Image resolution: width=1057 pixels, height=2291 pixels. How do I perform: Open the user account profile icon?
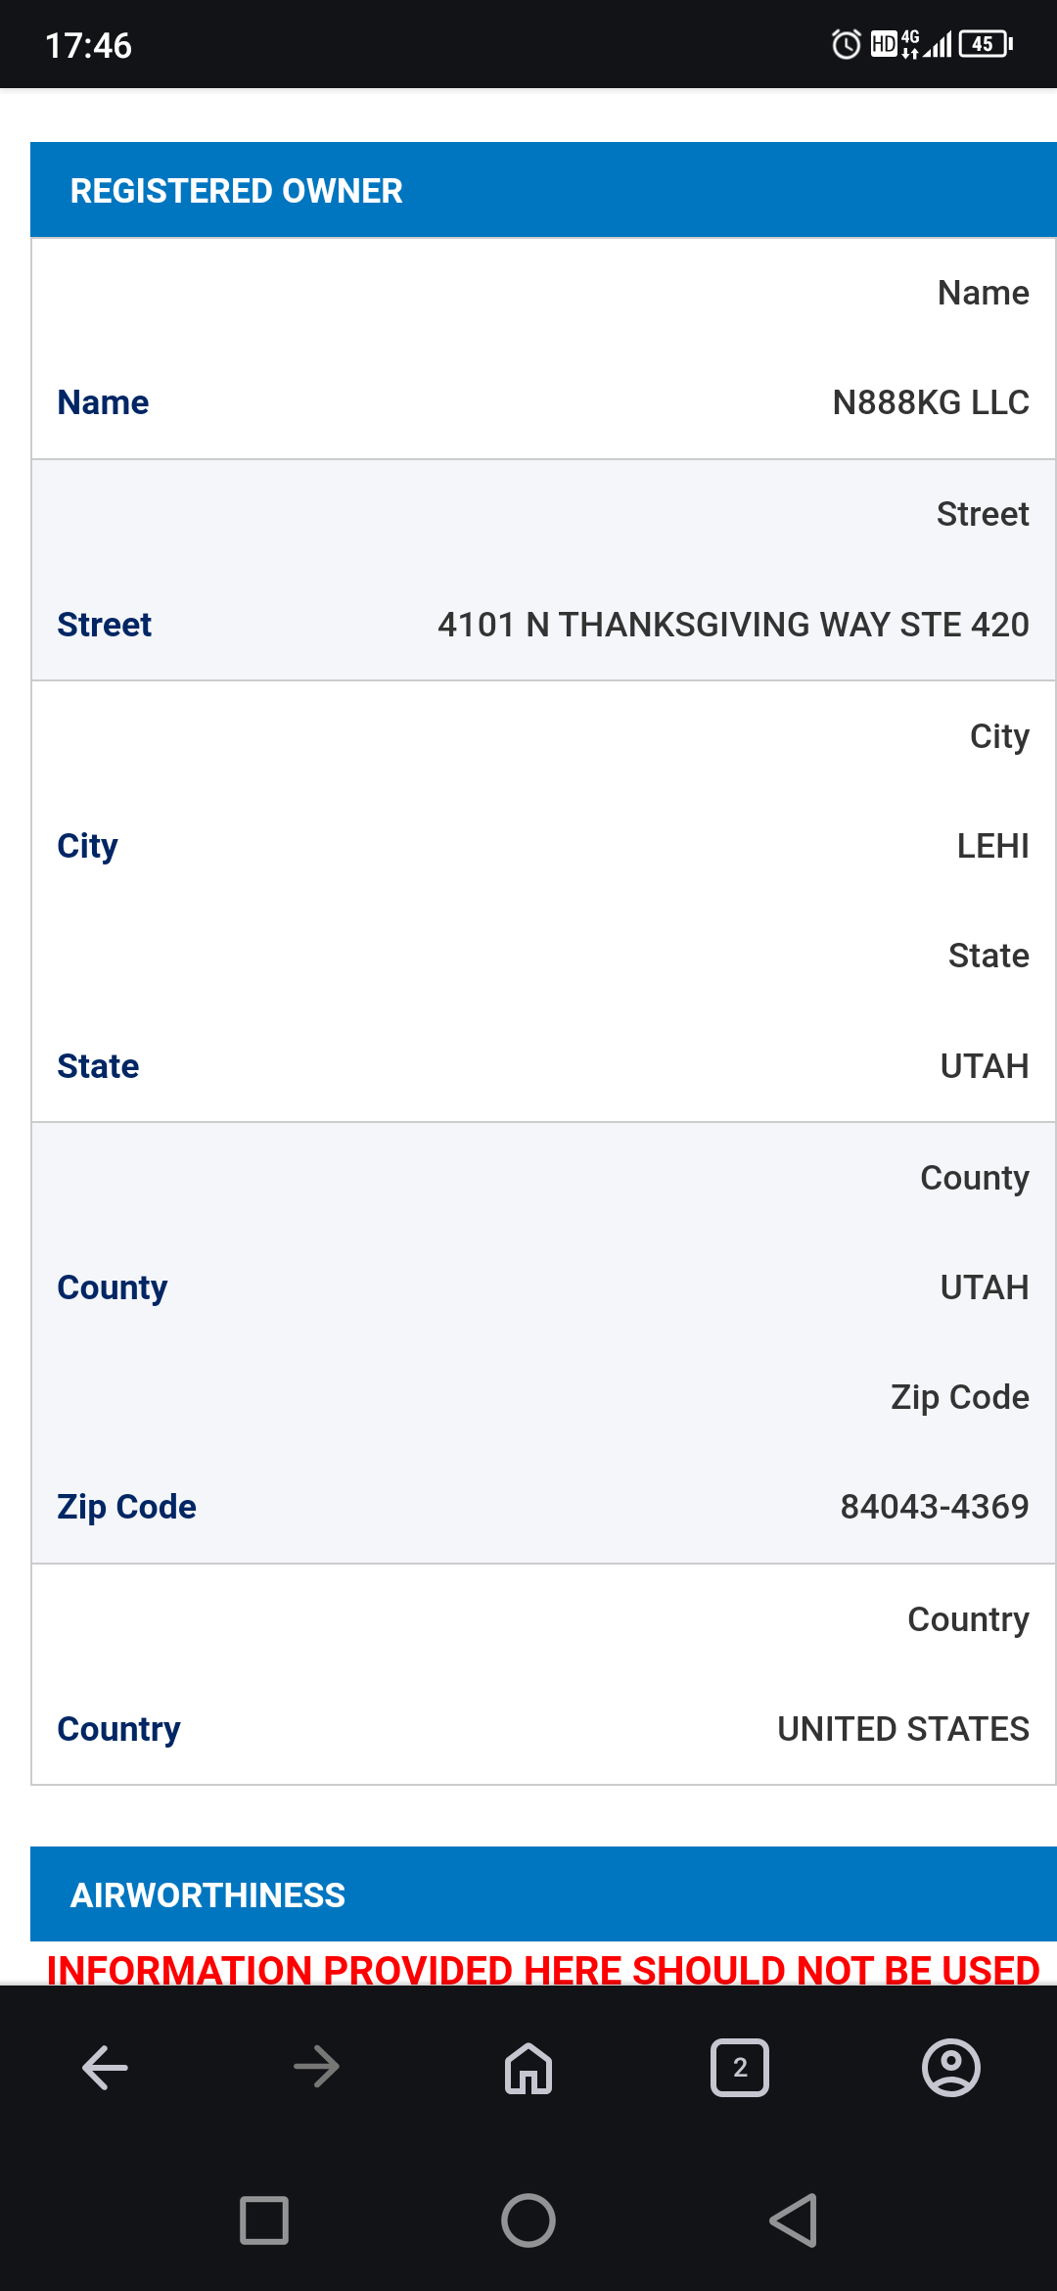click(950, 2068)
